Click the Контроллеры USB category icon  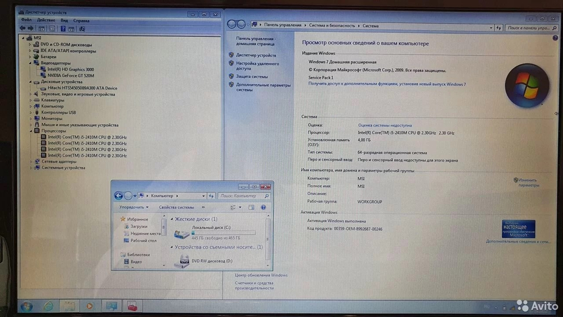[x=37, y=113]
